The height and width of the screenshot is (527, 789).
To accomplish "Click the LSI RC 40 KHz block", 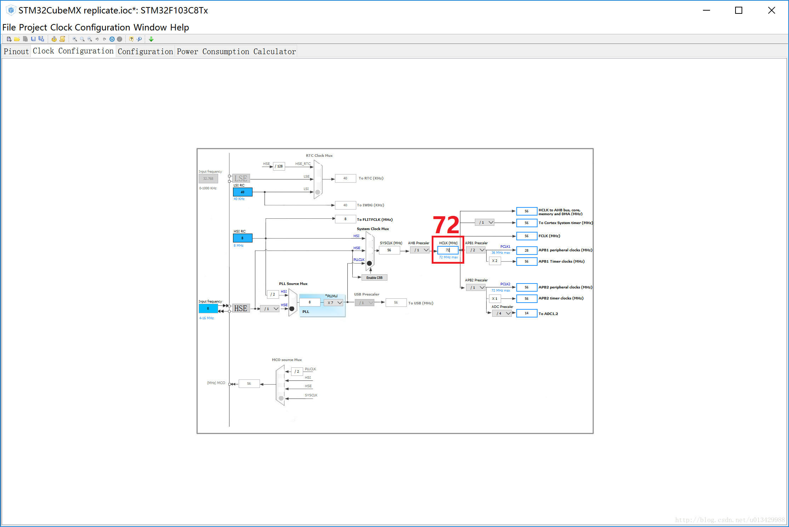I will click(243, 192).
